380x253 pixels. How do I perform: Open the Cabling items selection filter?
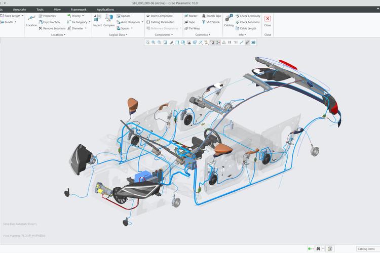[367, 248]
